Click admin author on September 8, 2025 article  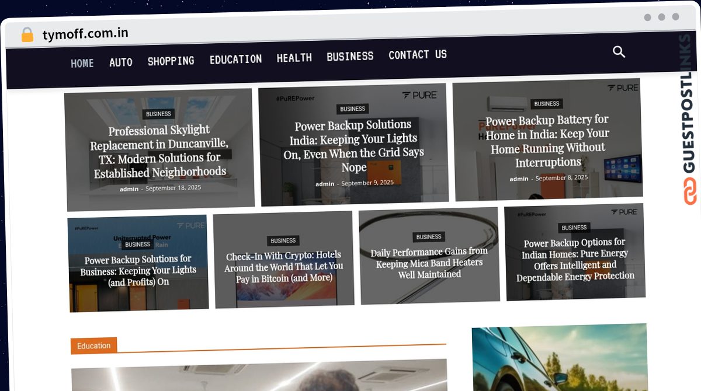click(x=519, y=179)
